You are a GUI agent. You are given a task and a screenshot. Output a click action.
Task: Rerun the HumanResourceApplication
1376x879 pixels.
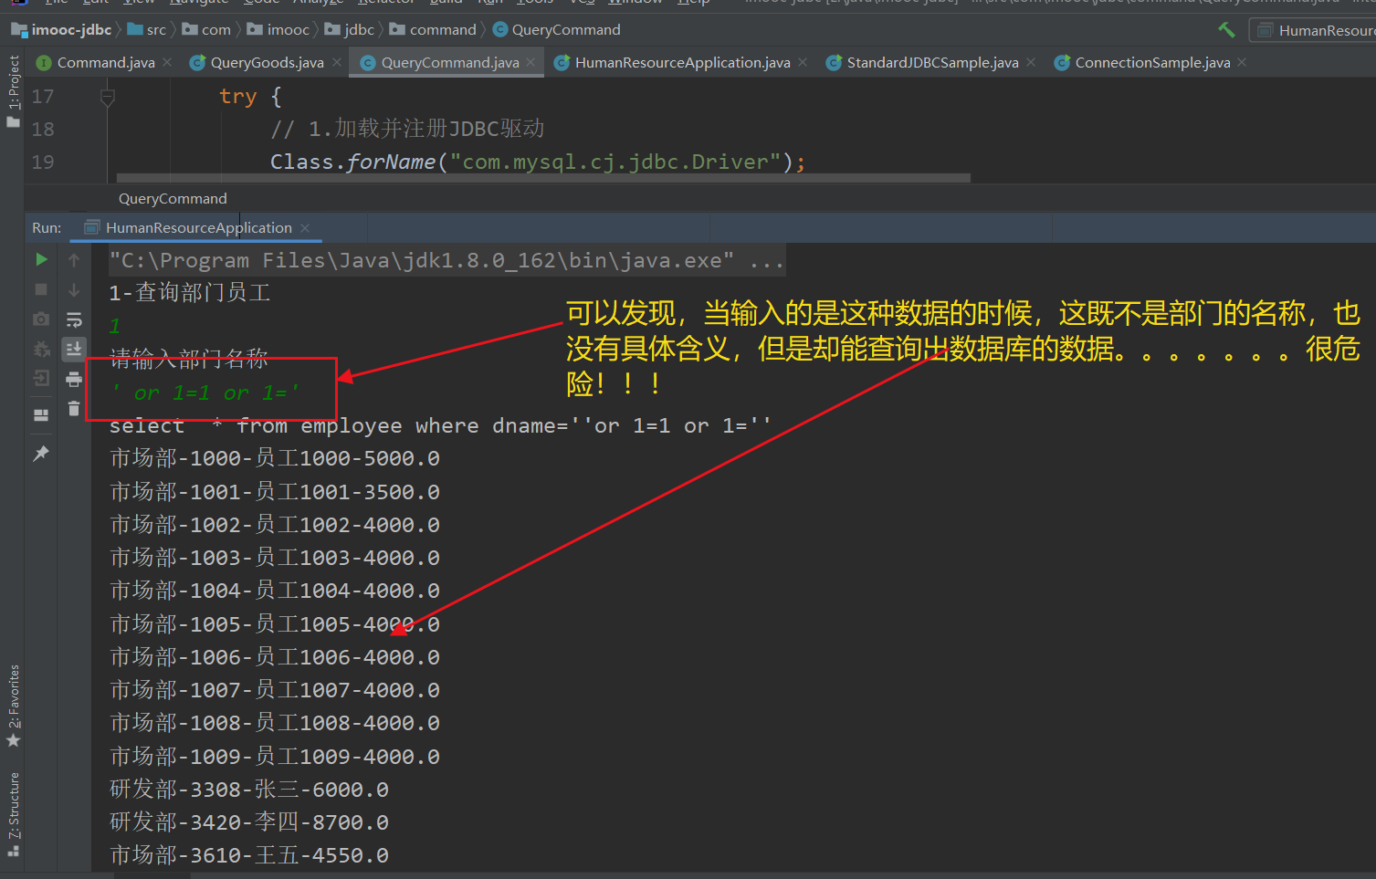pos(40,259)
